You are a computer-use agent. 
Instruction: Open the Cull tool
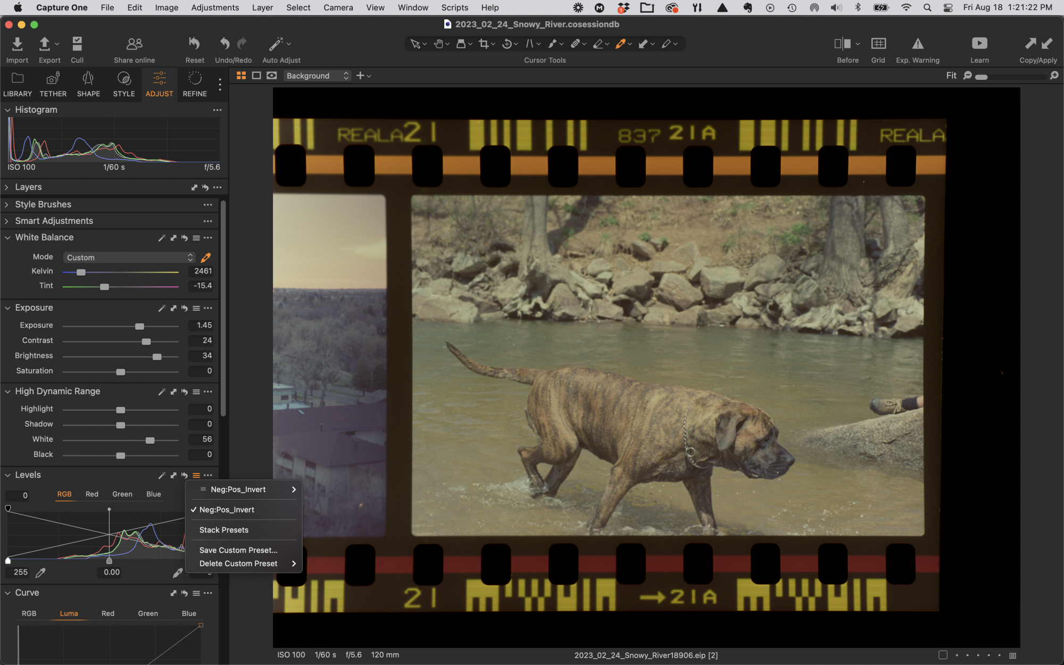click(77, 44)
